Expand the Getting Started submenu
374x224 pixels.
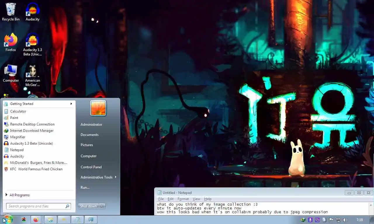point(39,104)
